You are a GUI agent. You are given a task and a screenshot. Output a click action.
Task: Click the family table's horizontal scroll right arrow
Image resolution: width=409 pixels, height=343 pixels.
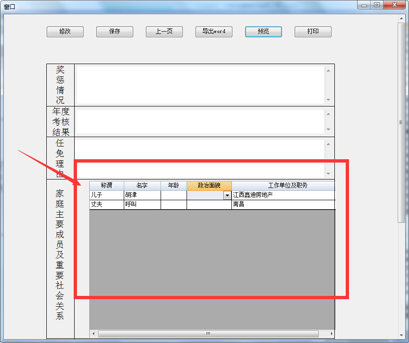(x=332, y=334)
